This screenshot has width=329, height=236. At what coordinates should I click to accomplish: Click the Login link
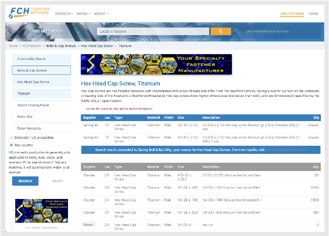pos(313,14)
